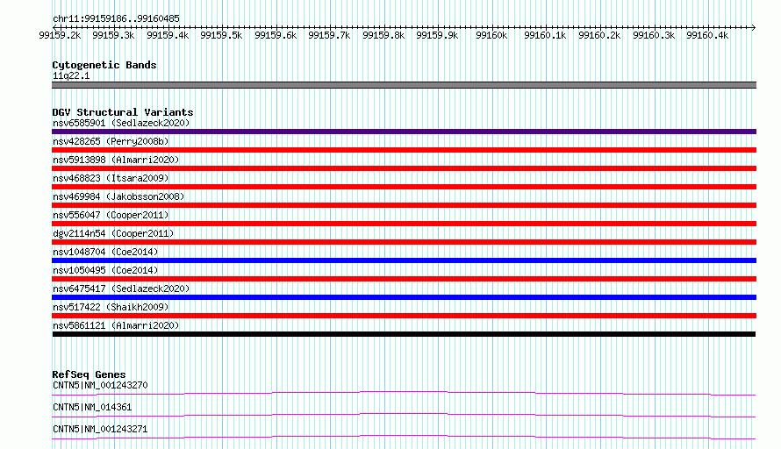The height and width of the screenshot is (449, 781).
Task: Click the blue bar under nsv6475417
Action: pos(404,297)
